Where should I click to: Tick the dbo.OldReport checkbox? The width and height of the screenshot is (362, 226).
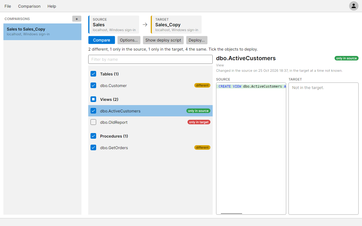93,122
